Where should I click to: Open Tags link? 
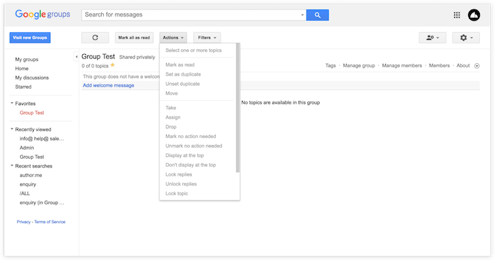pyautogui.click(x=331, y=65)
